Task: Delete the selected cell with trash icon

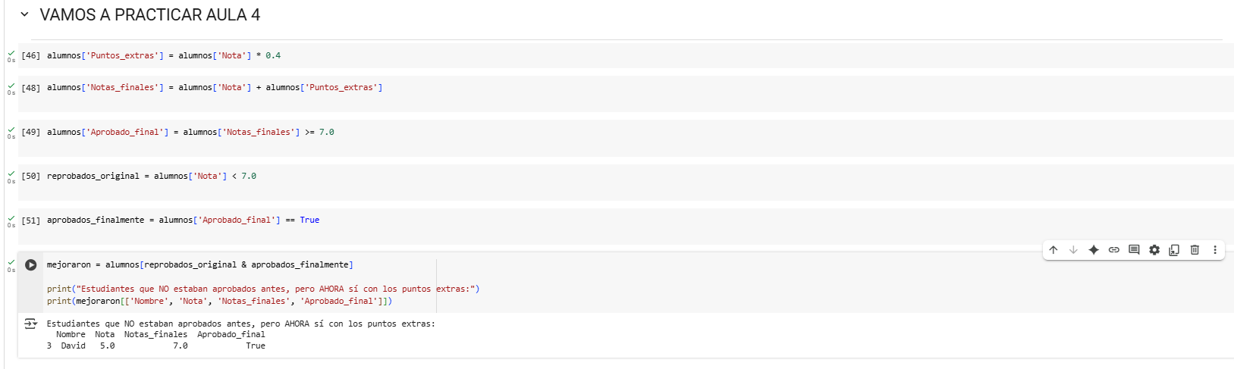Action: (x=1195, y=250)
